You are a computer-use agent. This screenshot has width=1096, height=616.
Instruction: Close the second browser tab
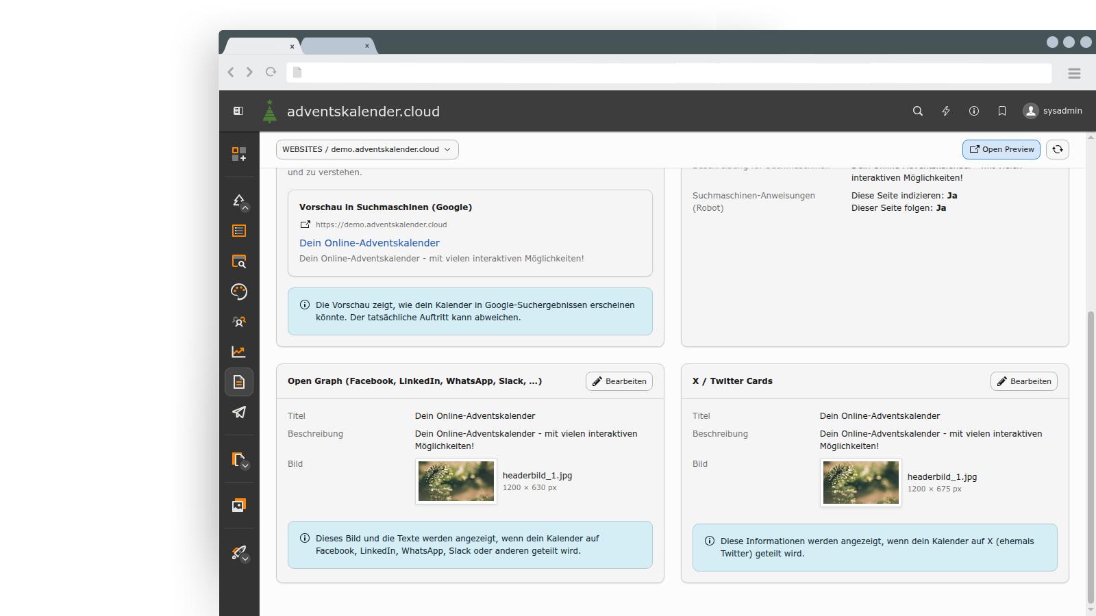367,47
